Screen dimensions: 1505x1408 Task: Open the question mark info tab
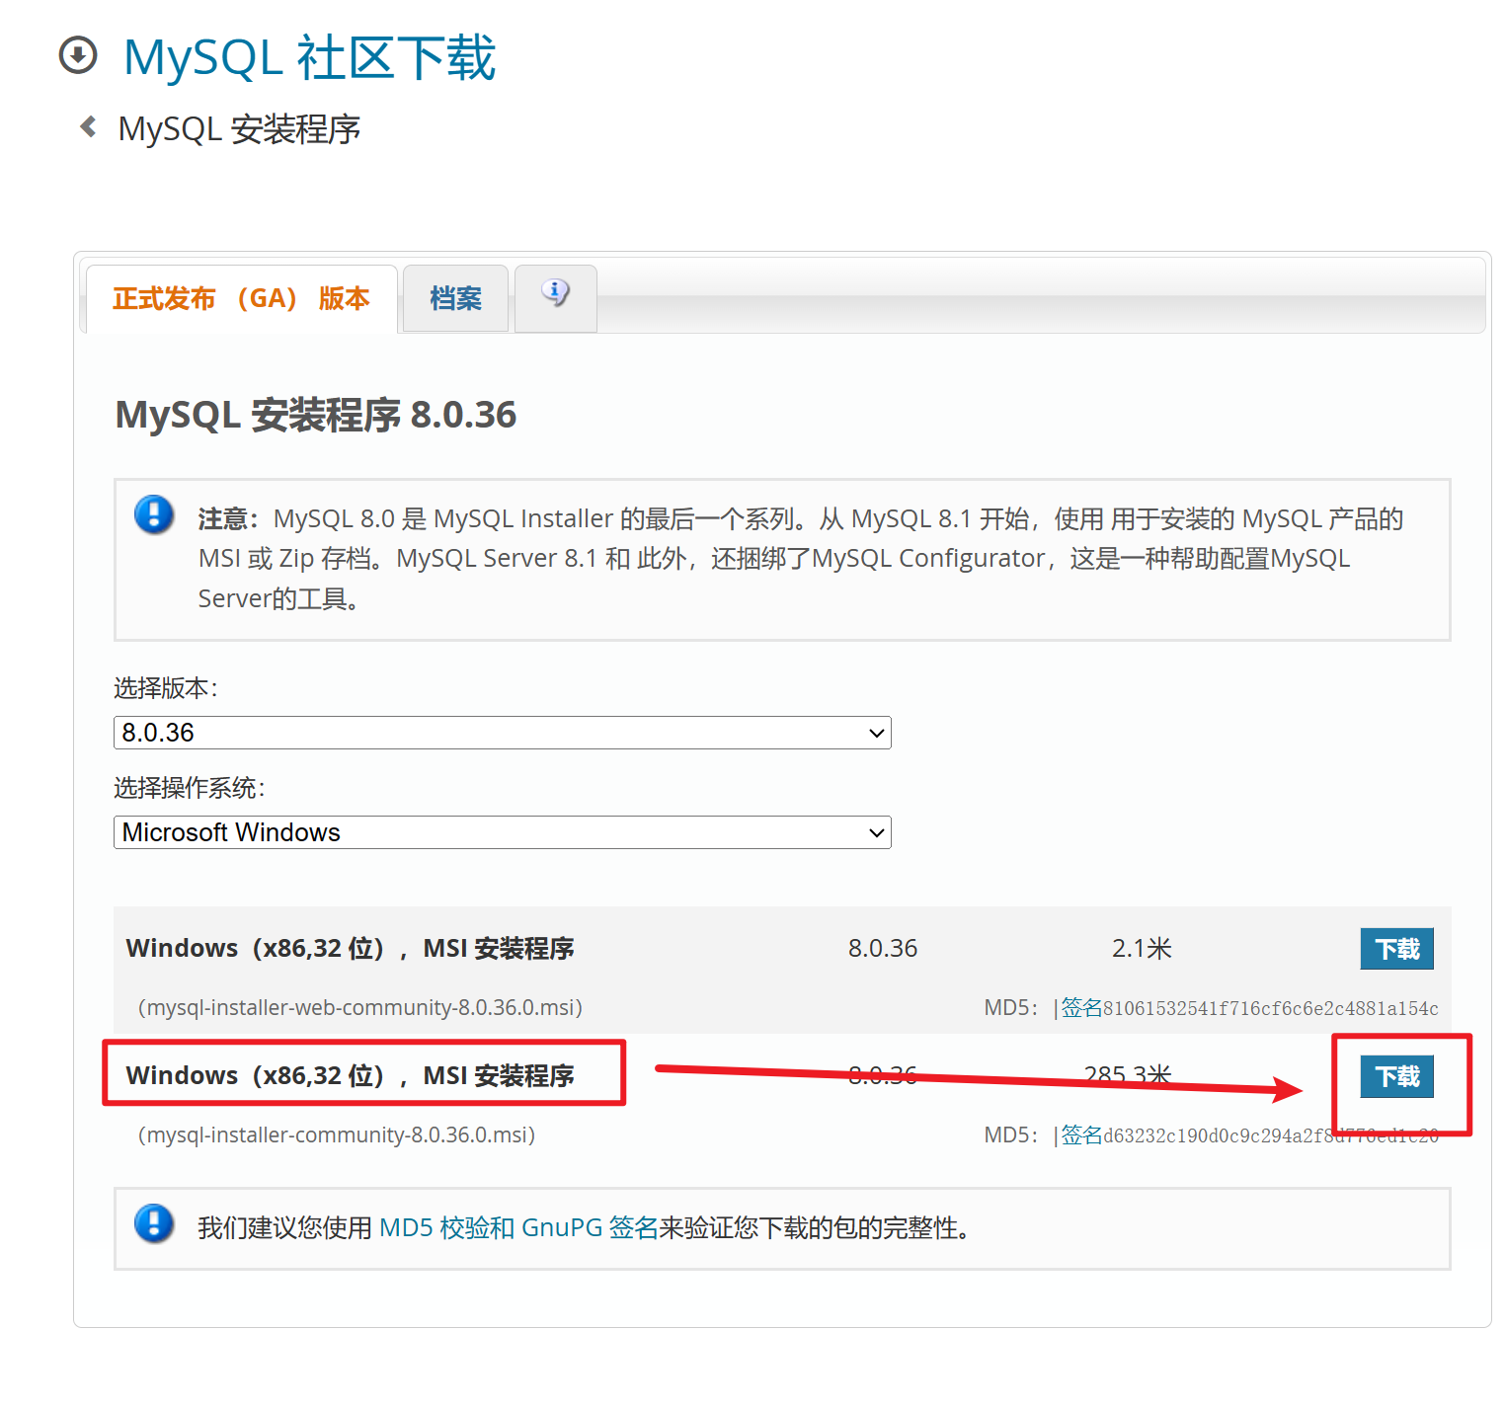coord(555,293)
